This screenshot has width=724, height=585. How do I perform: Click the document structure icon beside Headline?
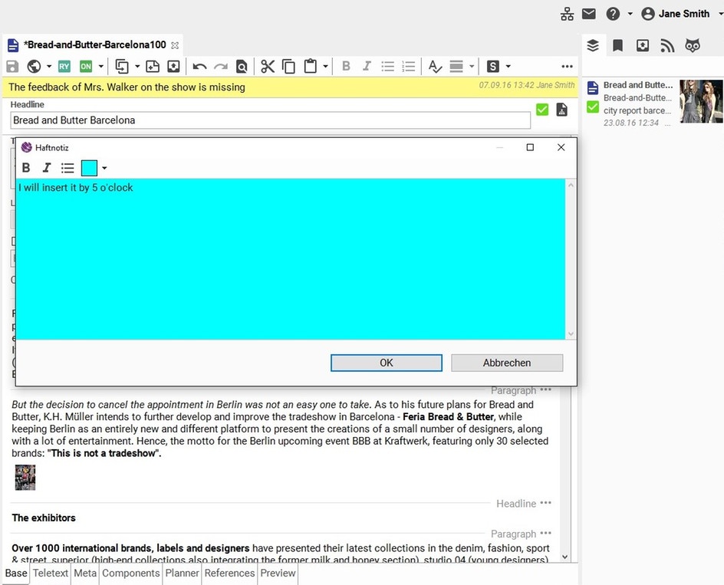[x=561, y=110]
